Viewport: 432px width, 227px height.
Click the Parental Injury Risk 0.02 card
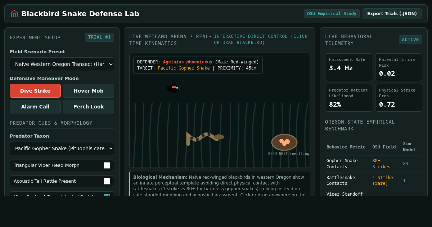pos(399,67)
